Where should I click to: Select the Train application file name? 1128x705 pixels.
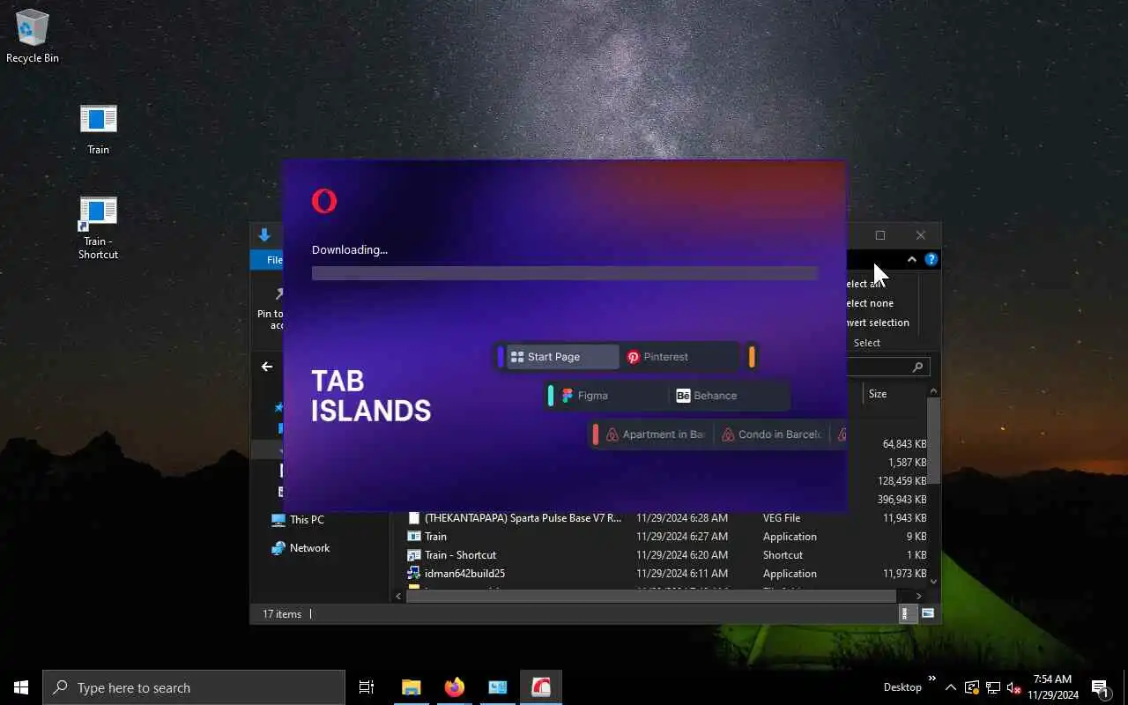point(435,537)
